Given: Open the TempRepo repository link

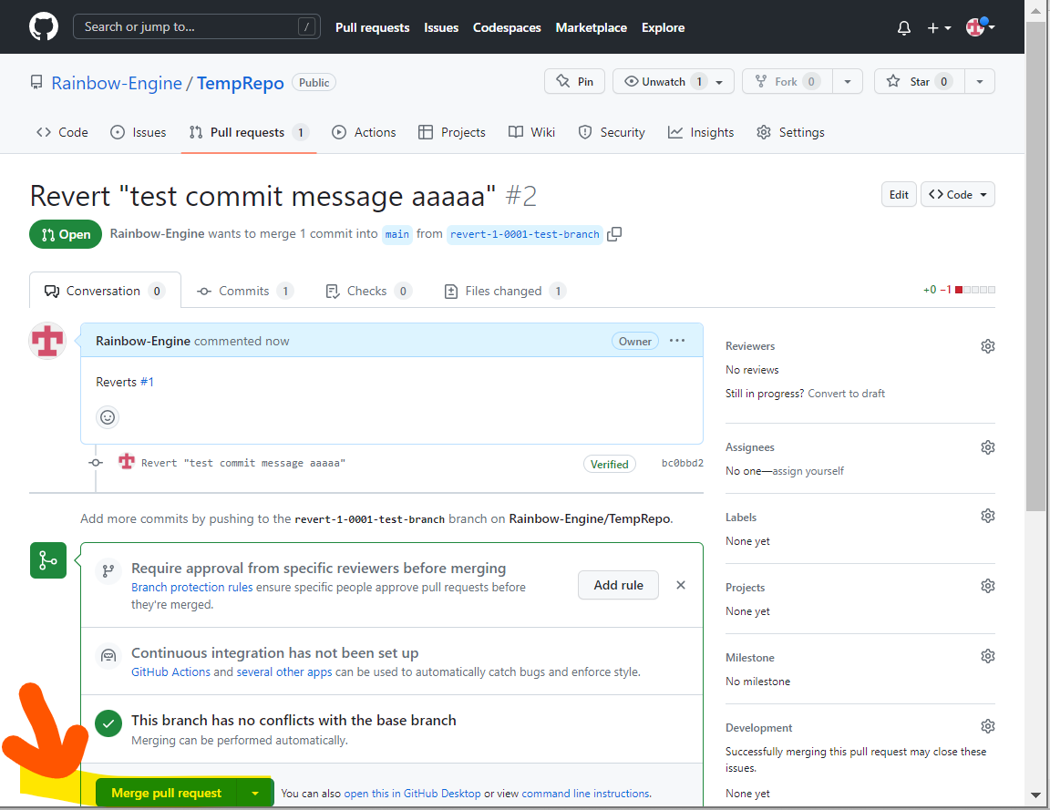Looking at the screenshot, I should (241, 83).
